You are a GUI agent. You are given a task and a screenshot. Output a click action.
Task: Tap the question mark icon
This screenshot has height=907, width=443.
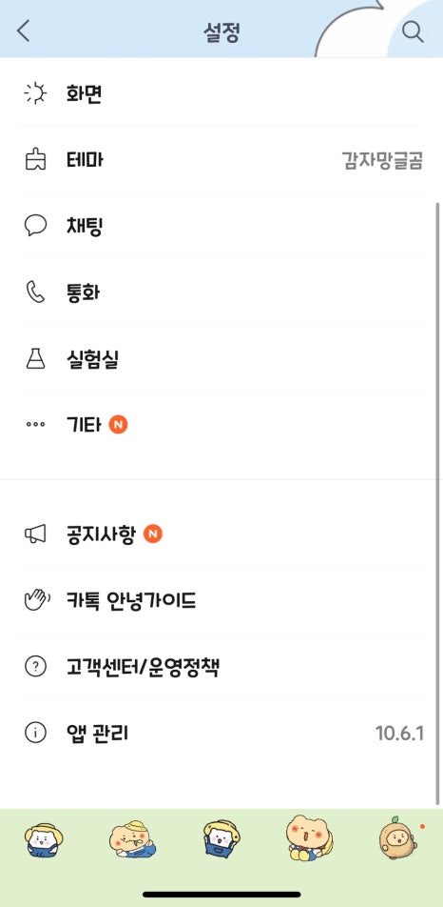(35, 667)
